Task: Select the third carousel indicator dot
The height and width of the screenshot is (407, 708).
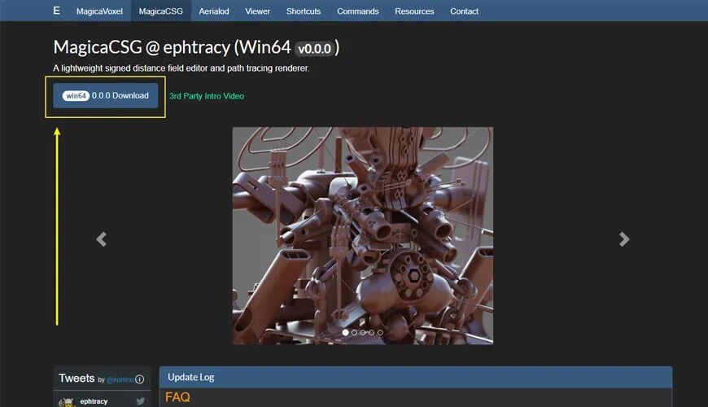Action: coord(363,332)
